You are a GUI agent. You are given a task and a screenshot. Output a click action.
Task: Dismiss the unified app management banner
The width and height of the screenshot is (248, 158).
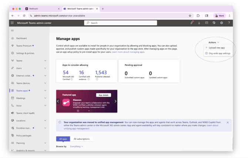click(x=228, y=122)
